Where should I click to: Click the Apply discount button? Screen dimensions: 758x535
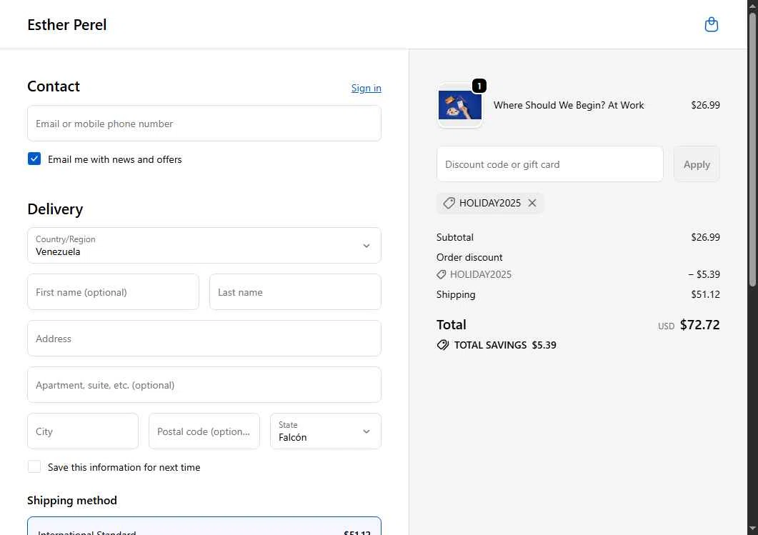pyautogui.click(x=696, y=164)
